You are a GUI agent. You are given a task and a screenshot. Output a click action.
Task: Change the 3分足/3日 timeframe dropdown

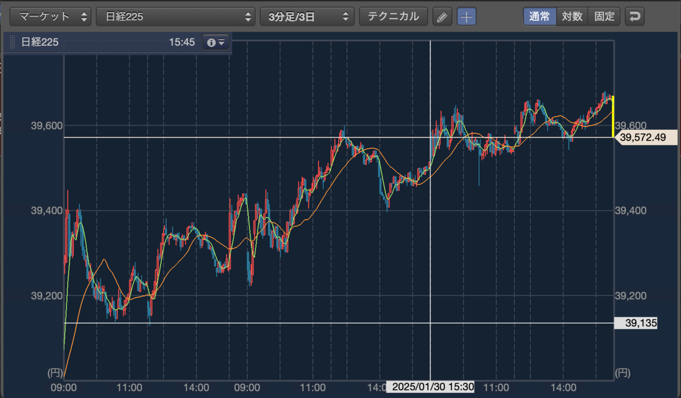pos(307,16)
